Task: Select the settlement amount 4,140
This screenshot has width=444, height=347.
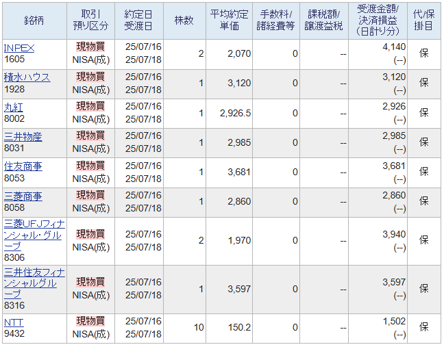Action: point(394,47)
